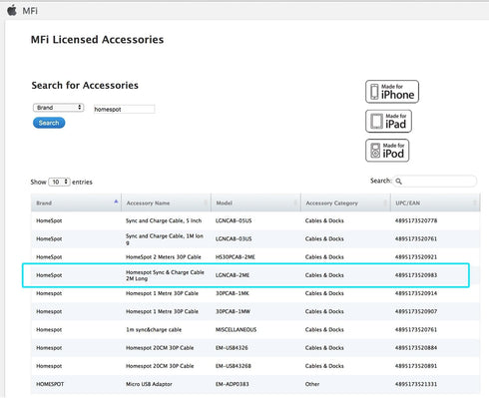Sort by Brand column header
The height and width of the screenshot is (398, 489).
(76, 202)
